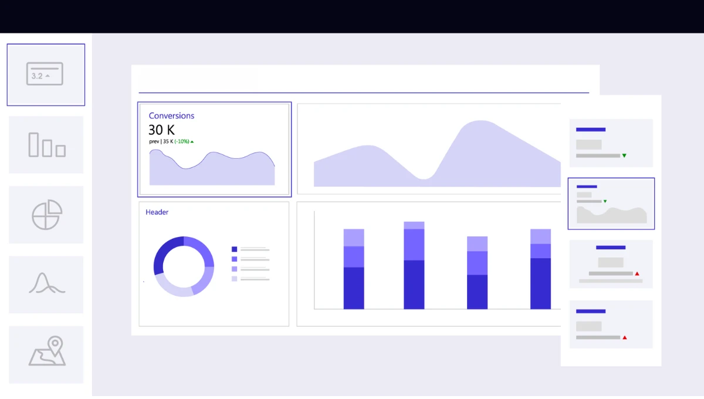Image resolution: width=704 pixels, height=399 pixels.
Task: Choose the pie chart widget icon
Action: coord(46,215)
